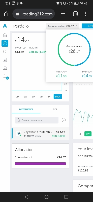The image size is (93, 202).
Task: Tap the browser home icon
Action: point(6,14)
